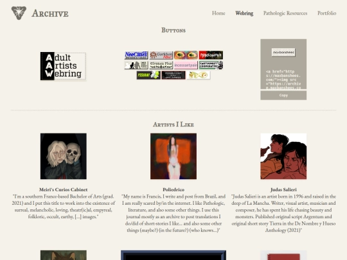Image resolution: width=347 pixels, height=260 pixels.
Task: Open Meiri's Curios Cabinet artwork thumbnail
Action: point(64,156)
